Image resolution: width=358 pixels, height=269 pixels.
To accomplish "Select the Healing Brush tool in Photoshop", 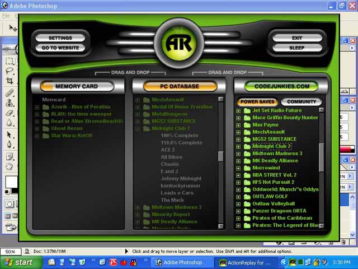I will [x=9, y=93].
